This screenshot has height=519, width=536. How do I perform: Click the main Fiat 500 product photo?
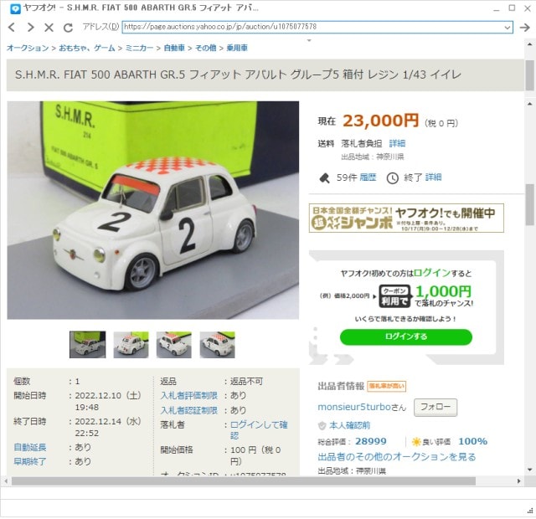pos(152,210)
